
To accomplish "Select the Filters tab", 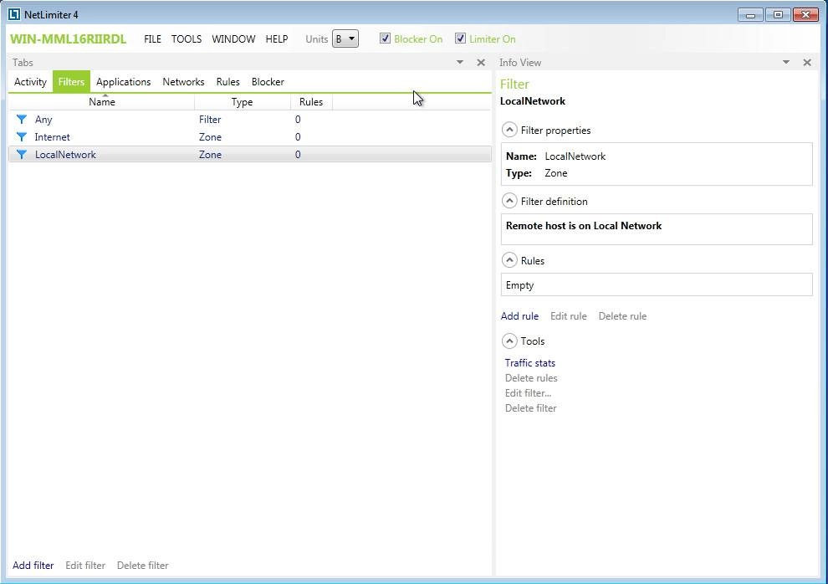I will coord(71,82).
